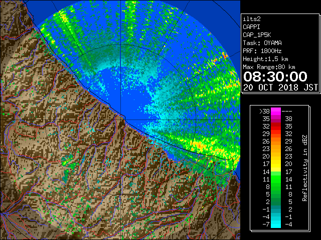Click the 08:30:00 timestamp
Image resolution: width=321 pixels, height=240 pixels.
[275, 76]
